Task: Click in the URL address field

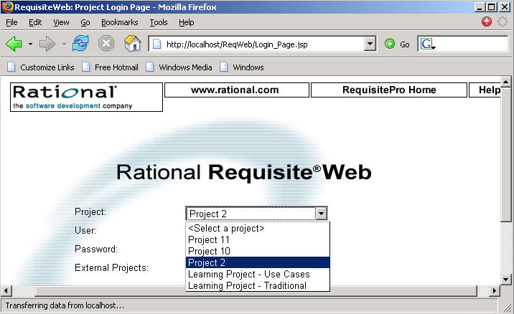Action: point(262,44)
